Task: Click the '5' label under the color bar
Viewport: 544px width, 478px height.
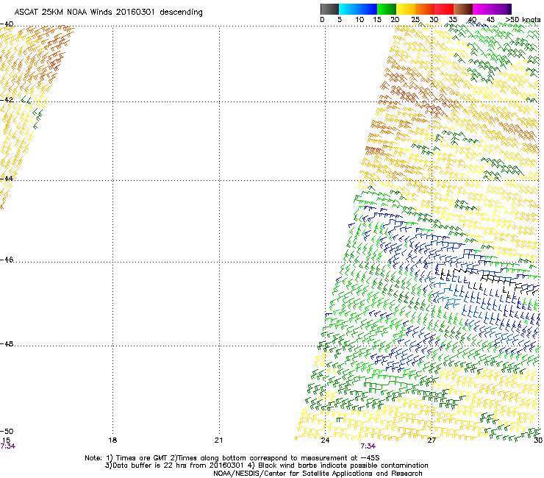Action: coord(340,20)
